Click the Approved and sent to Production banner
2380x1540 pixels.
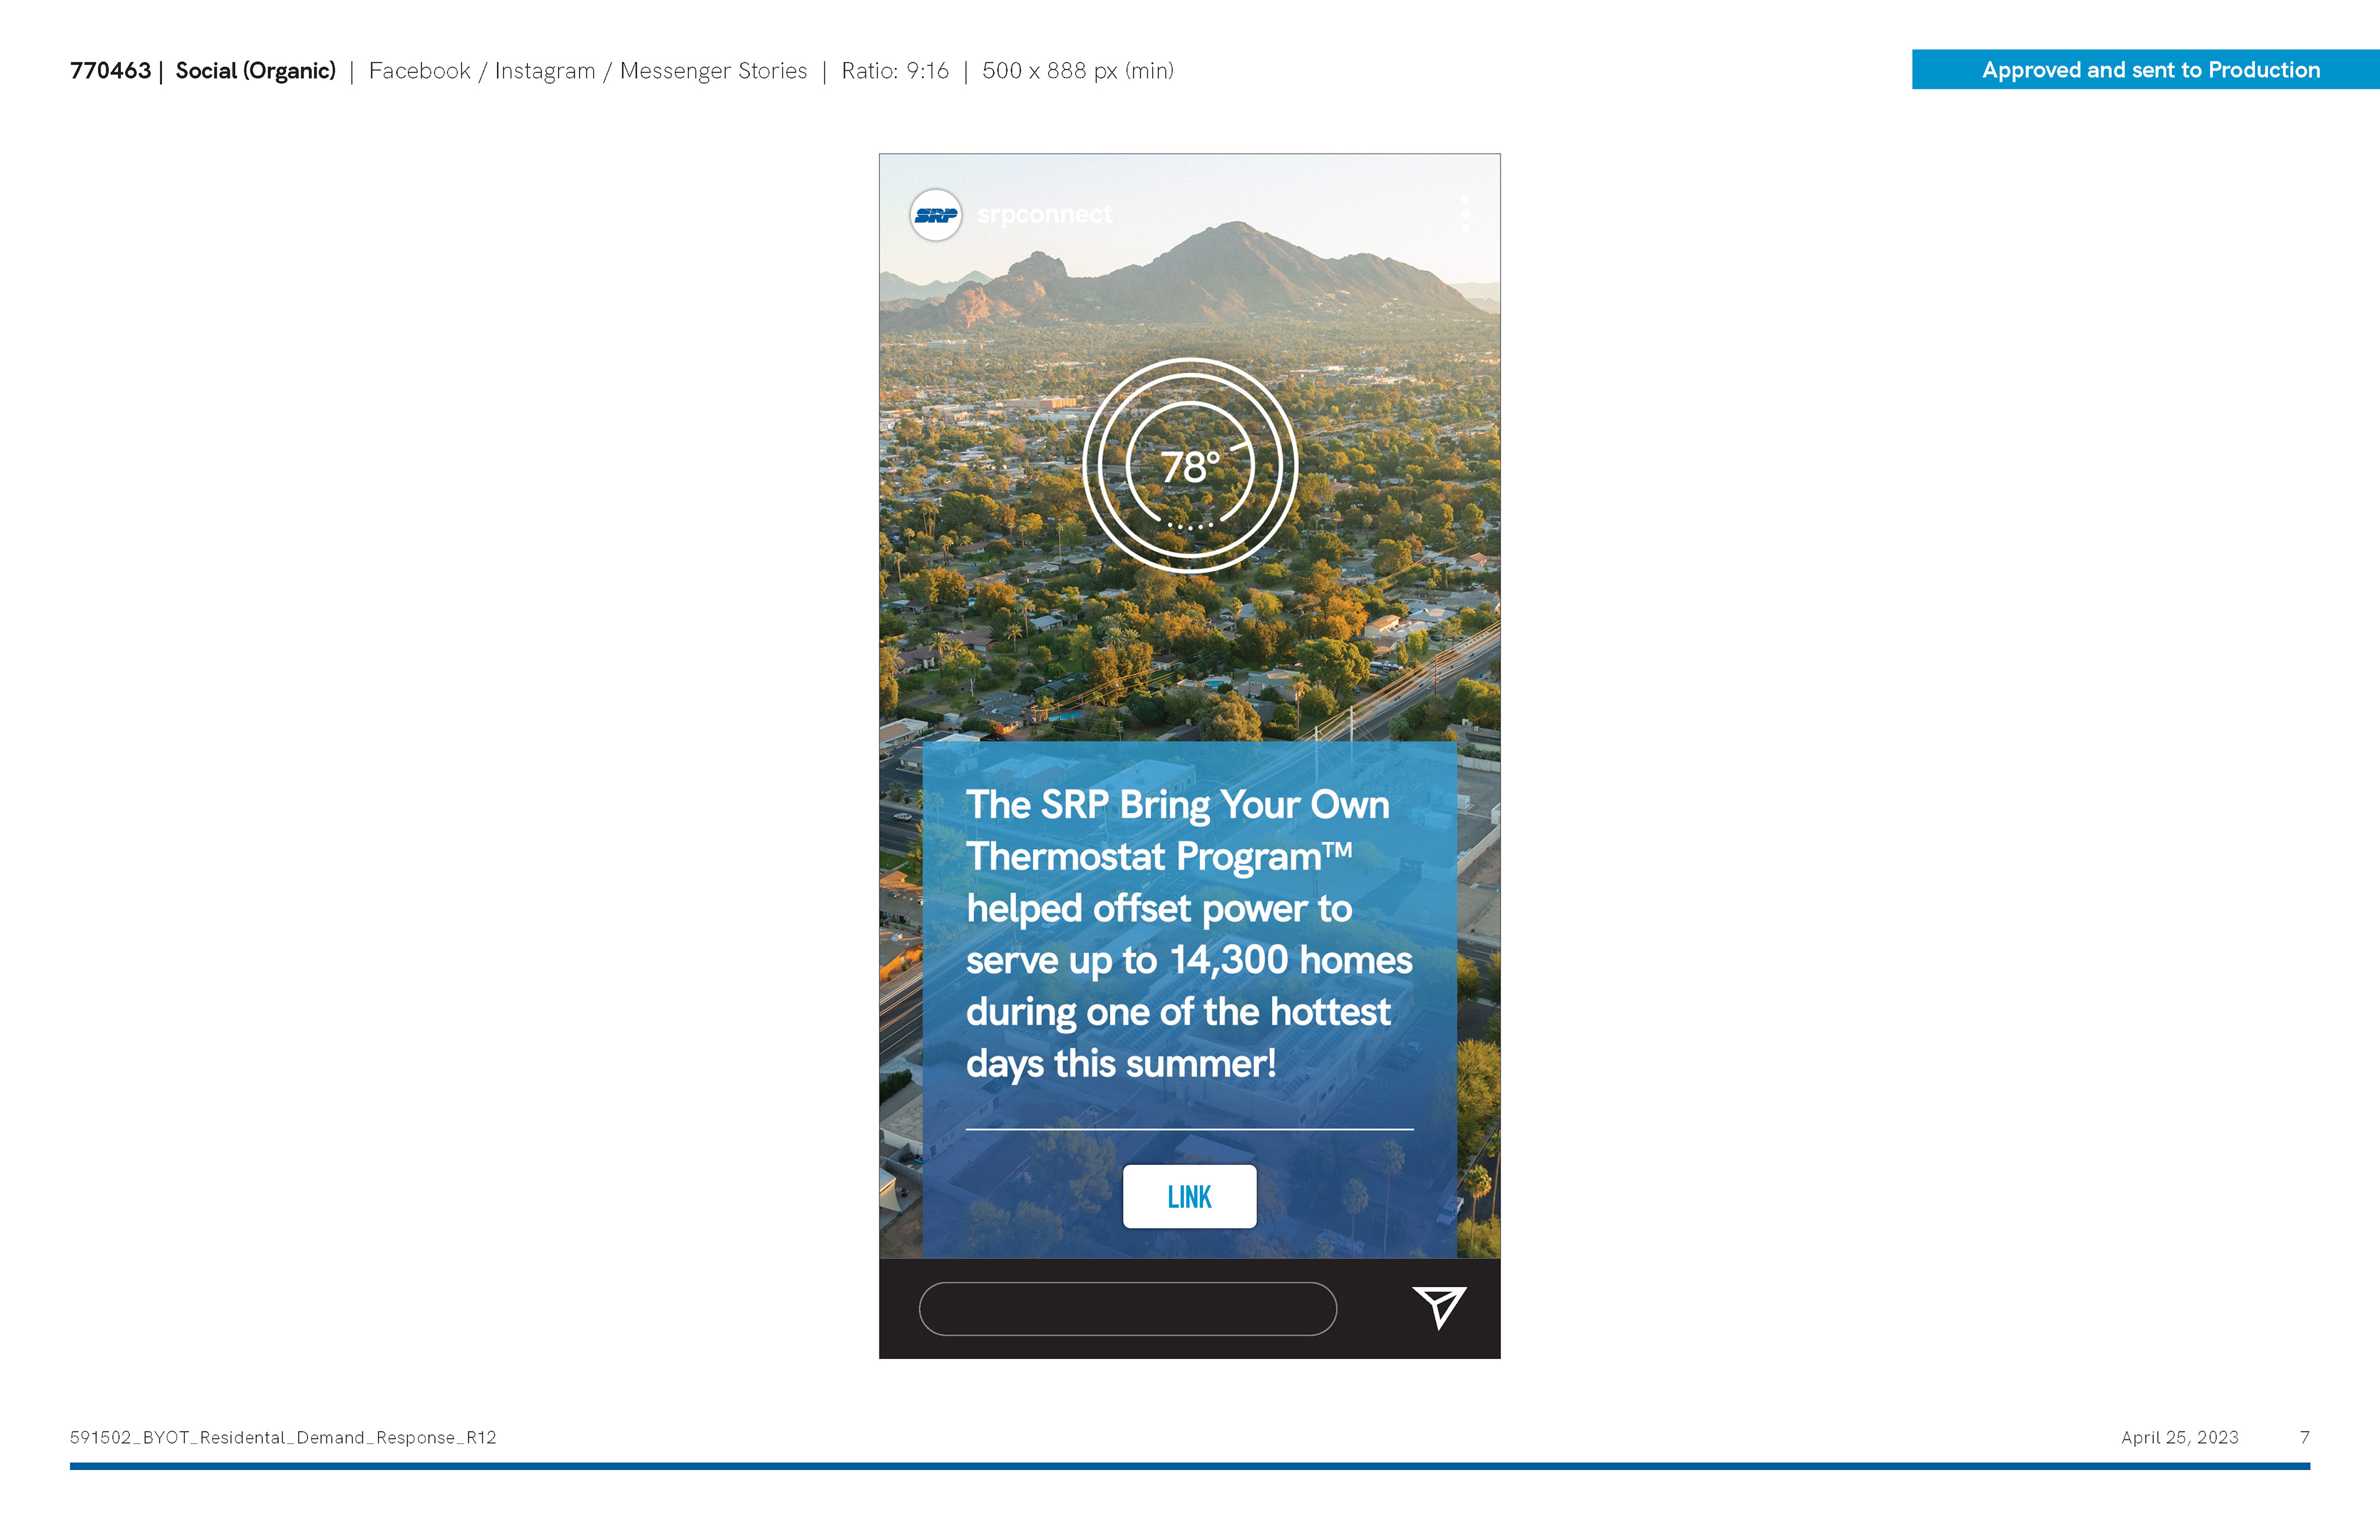coord(2150,70)
